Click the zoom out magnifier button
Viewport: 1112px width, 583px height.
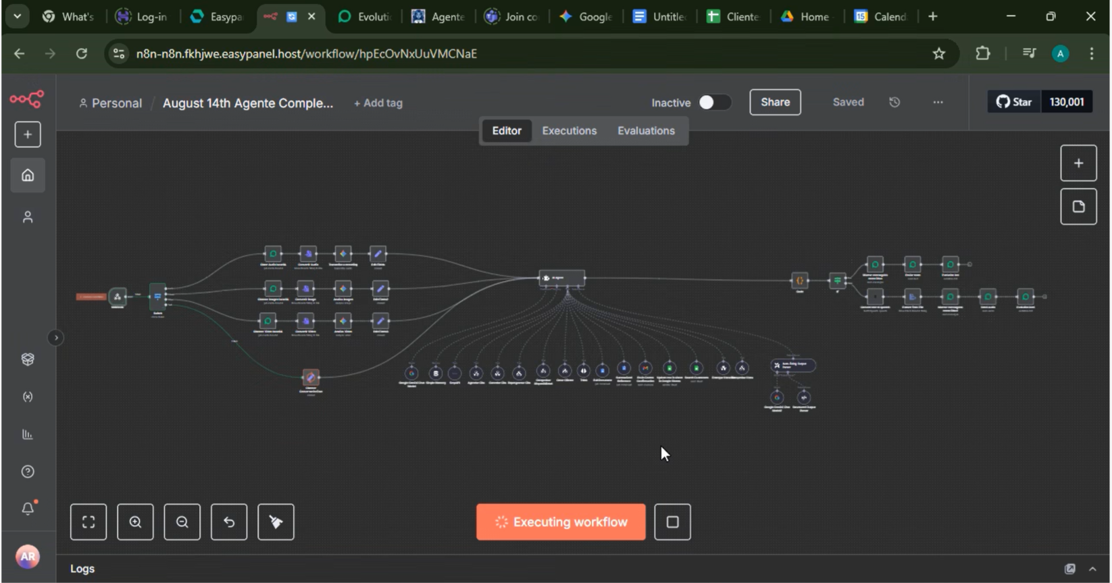[182, 522]
